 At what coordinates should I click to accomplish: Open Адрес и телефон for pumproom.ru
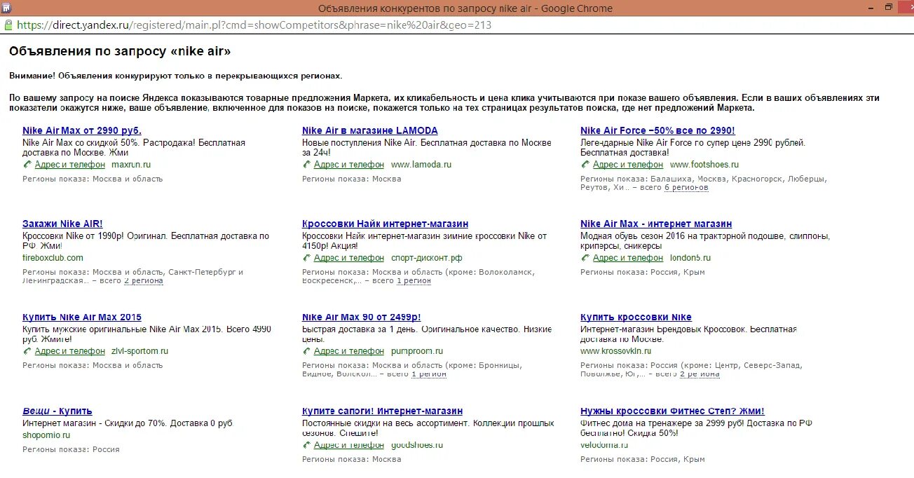349,351
